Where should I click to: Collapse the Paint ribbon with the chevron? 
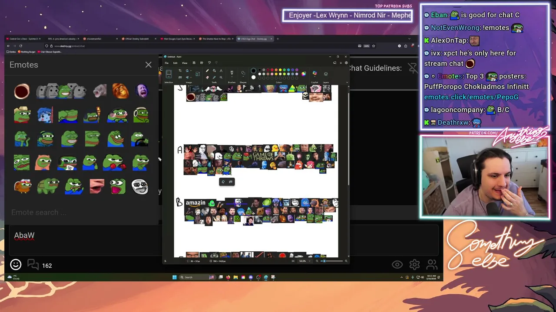(x=347, y=82)
